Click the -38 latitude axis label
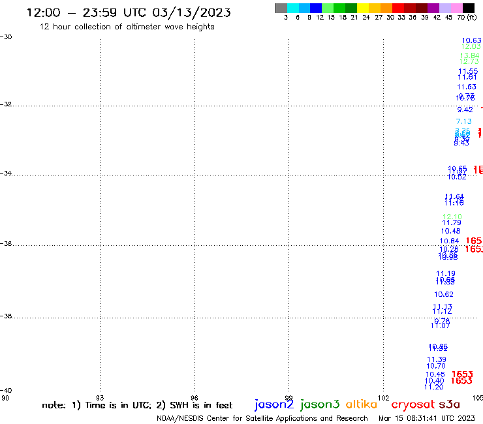 [x=6, y=316]
